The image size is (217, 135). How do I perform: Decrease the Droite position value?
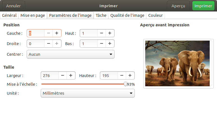(49, 44)
